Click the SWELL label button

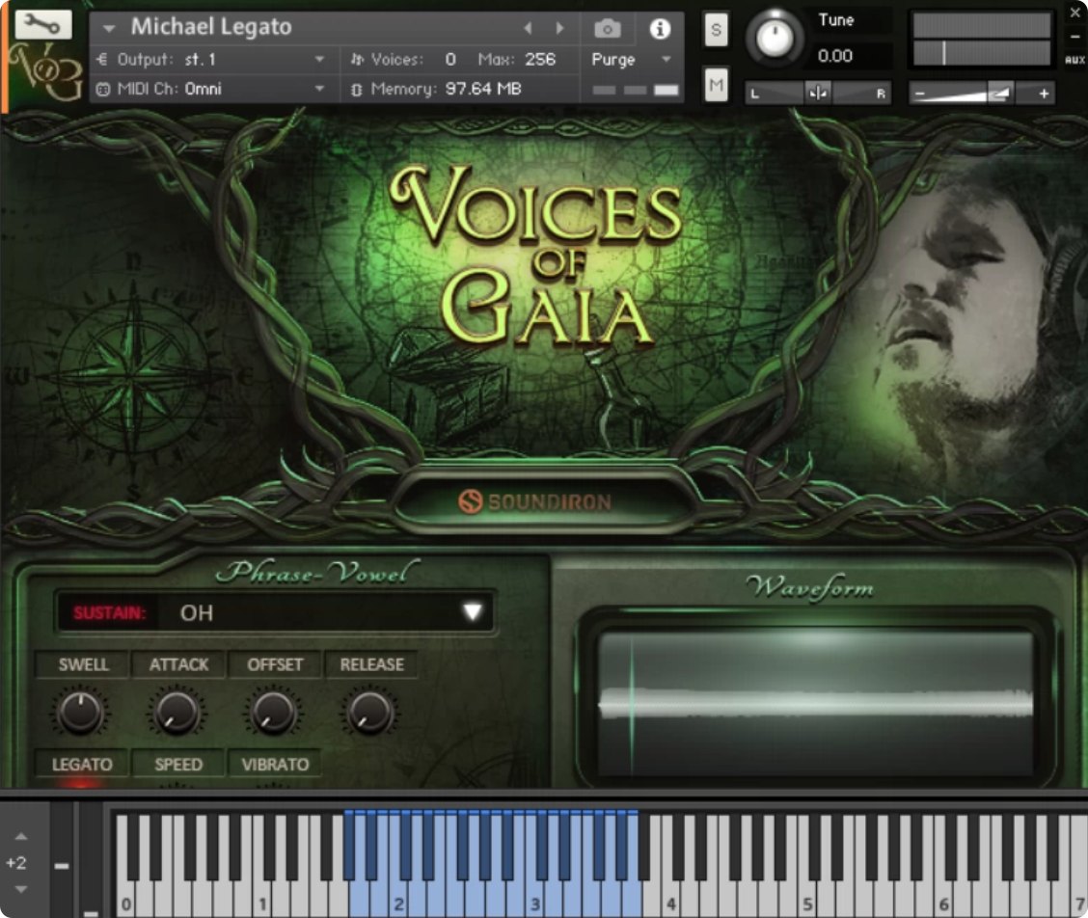click(x=83, y=664)
